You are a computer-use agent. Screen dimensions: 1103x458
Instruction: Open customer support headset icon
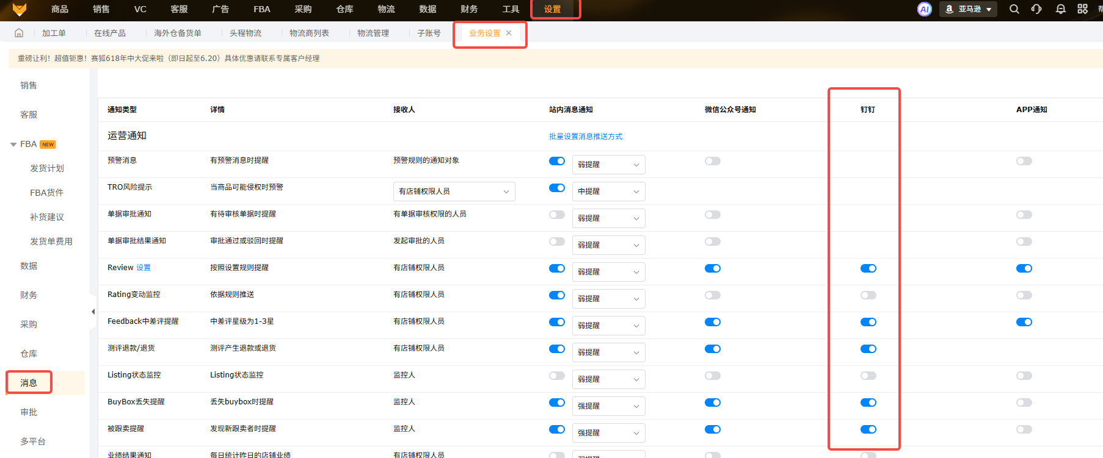tap(1036, 9)
